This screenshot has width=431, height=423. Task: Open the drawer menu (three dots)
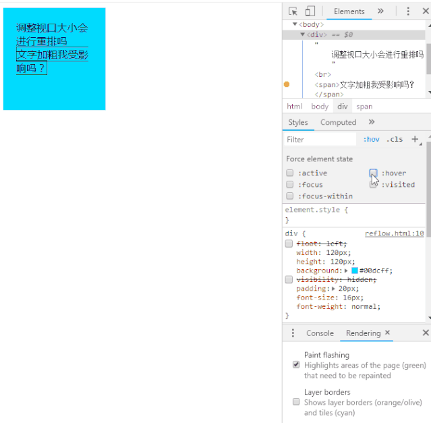coord(293,333)
